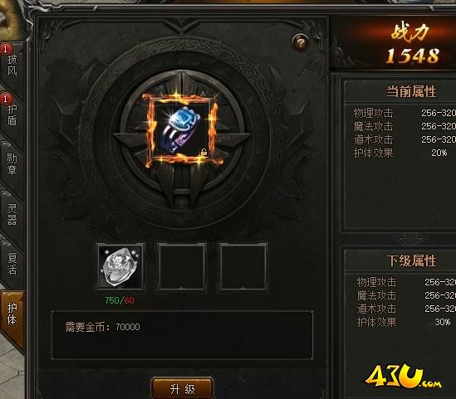
Task: Click red notification badge on 护盾
Action: [x=6, y=99]
